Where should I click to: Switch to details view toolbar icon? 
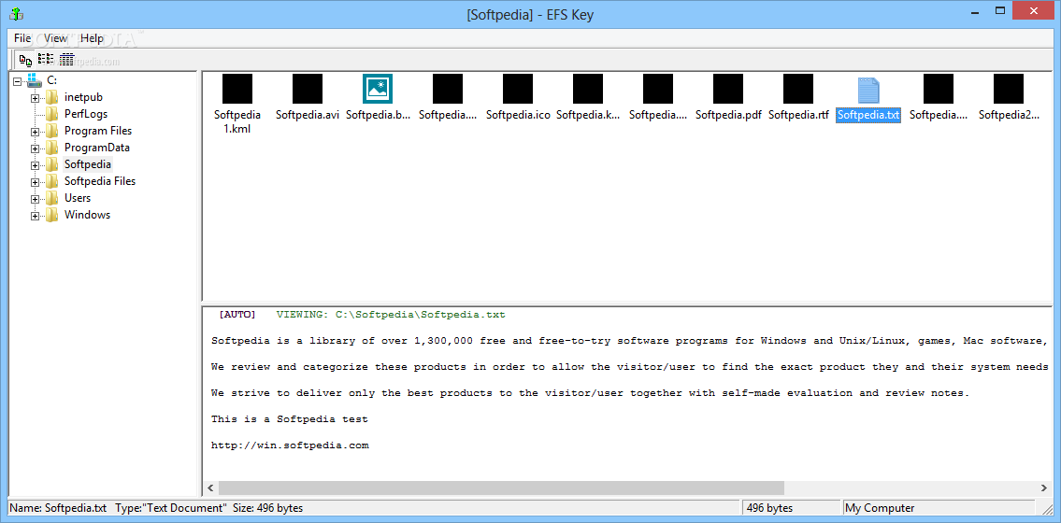66,60
